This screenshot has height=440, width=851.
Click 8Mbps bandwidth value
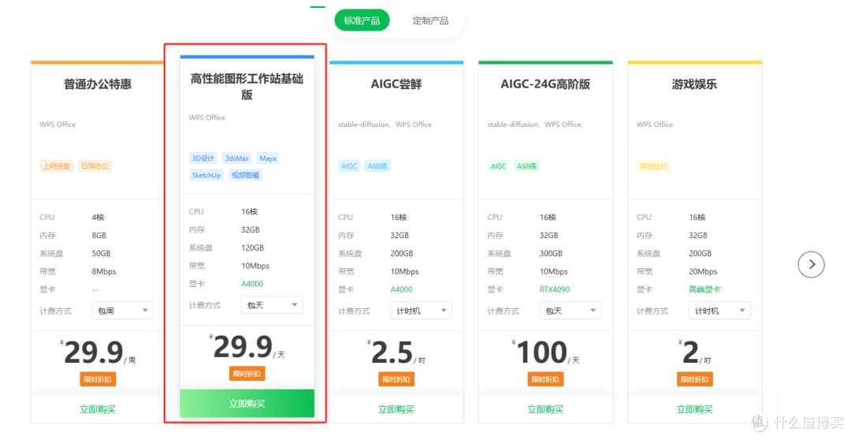coord(104,271)
